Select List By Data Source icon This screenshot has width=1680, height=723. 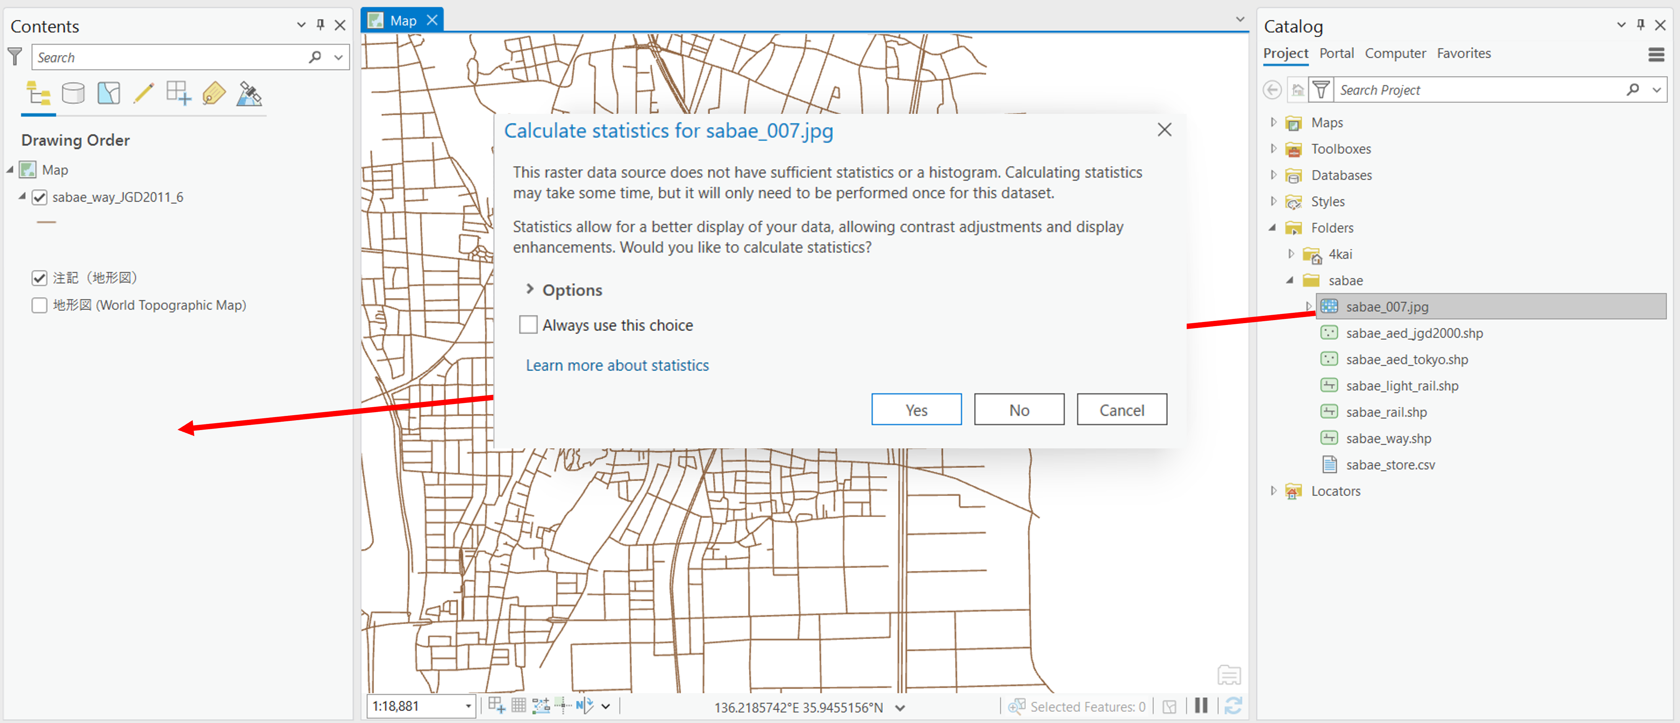pos(73,93)
